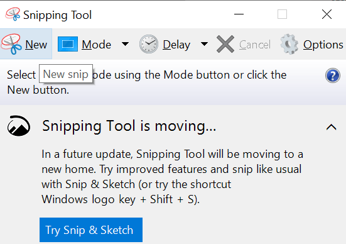Viewport: 346px width, 244px height.
Task: Close the Snipping Tool window
Action: tap(327, 14)
